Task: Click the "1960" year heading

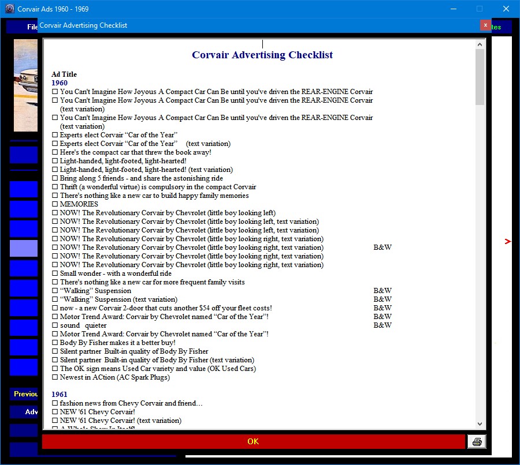Action: 60,83
